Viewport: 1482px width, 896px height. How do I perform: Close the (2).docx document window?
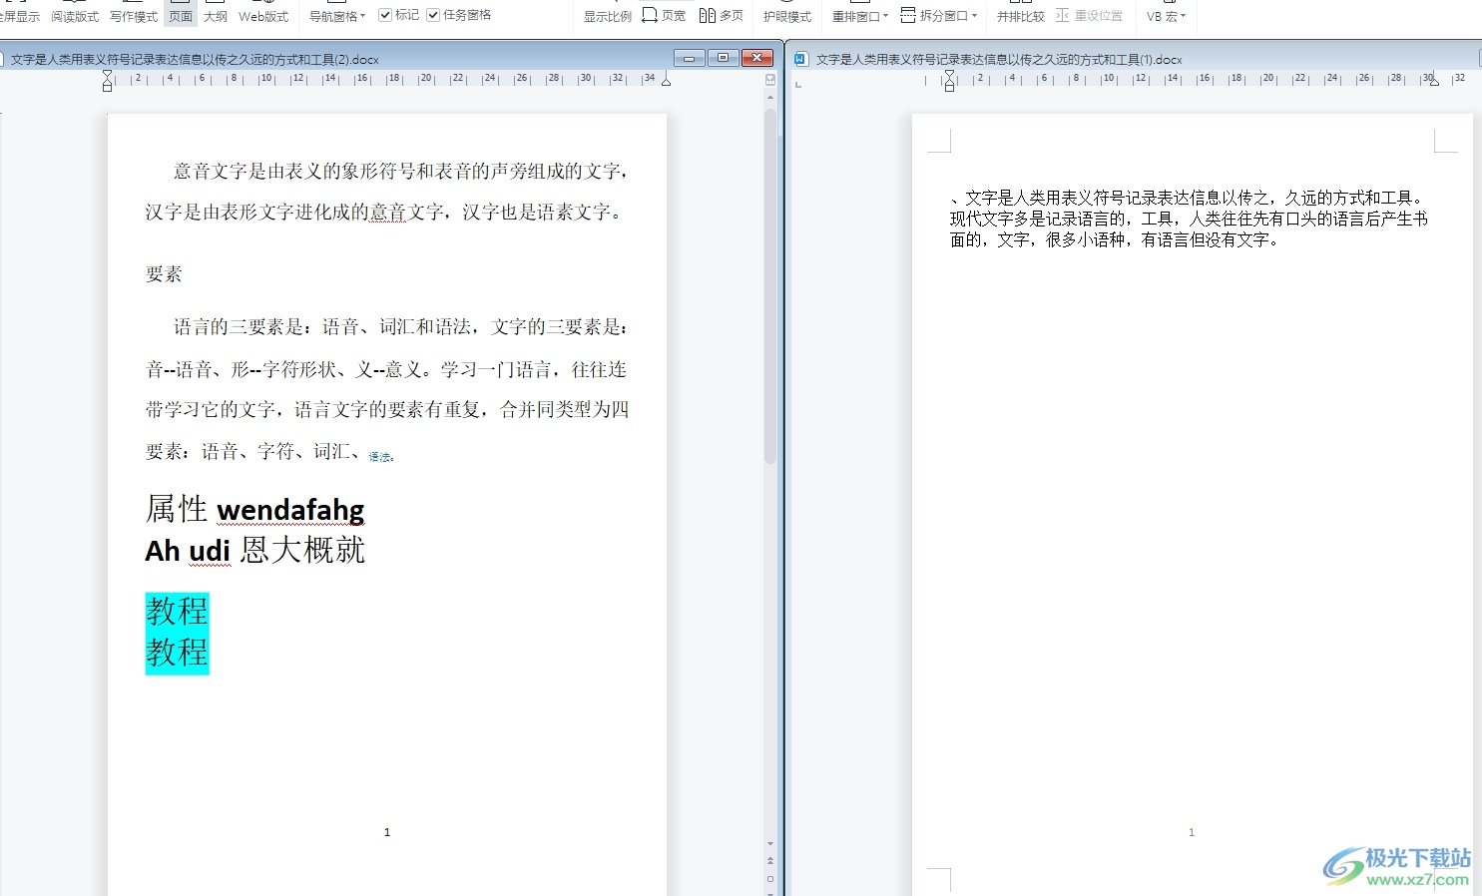coord(756,58)
